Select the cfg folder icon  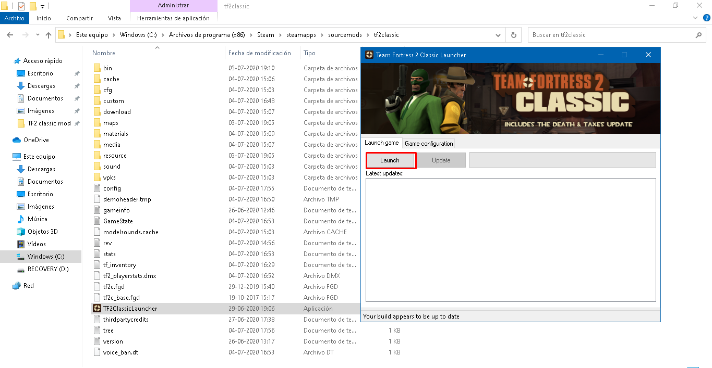96,90
